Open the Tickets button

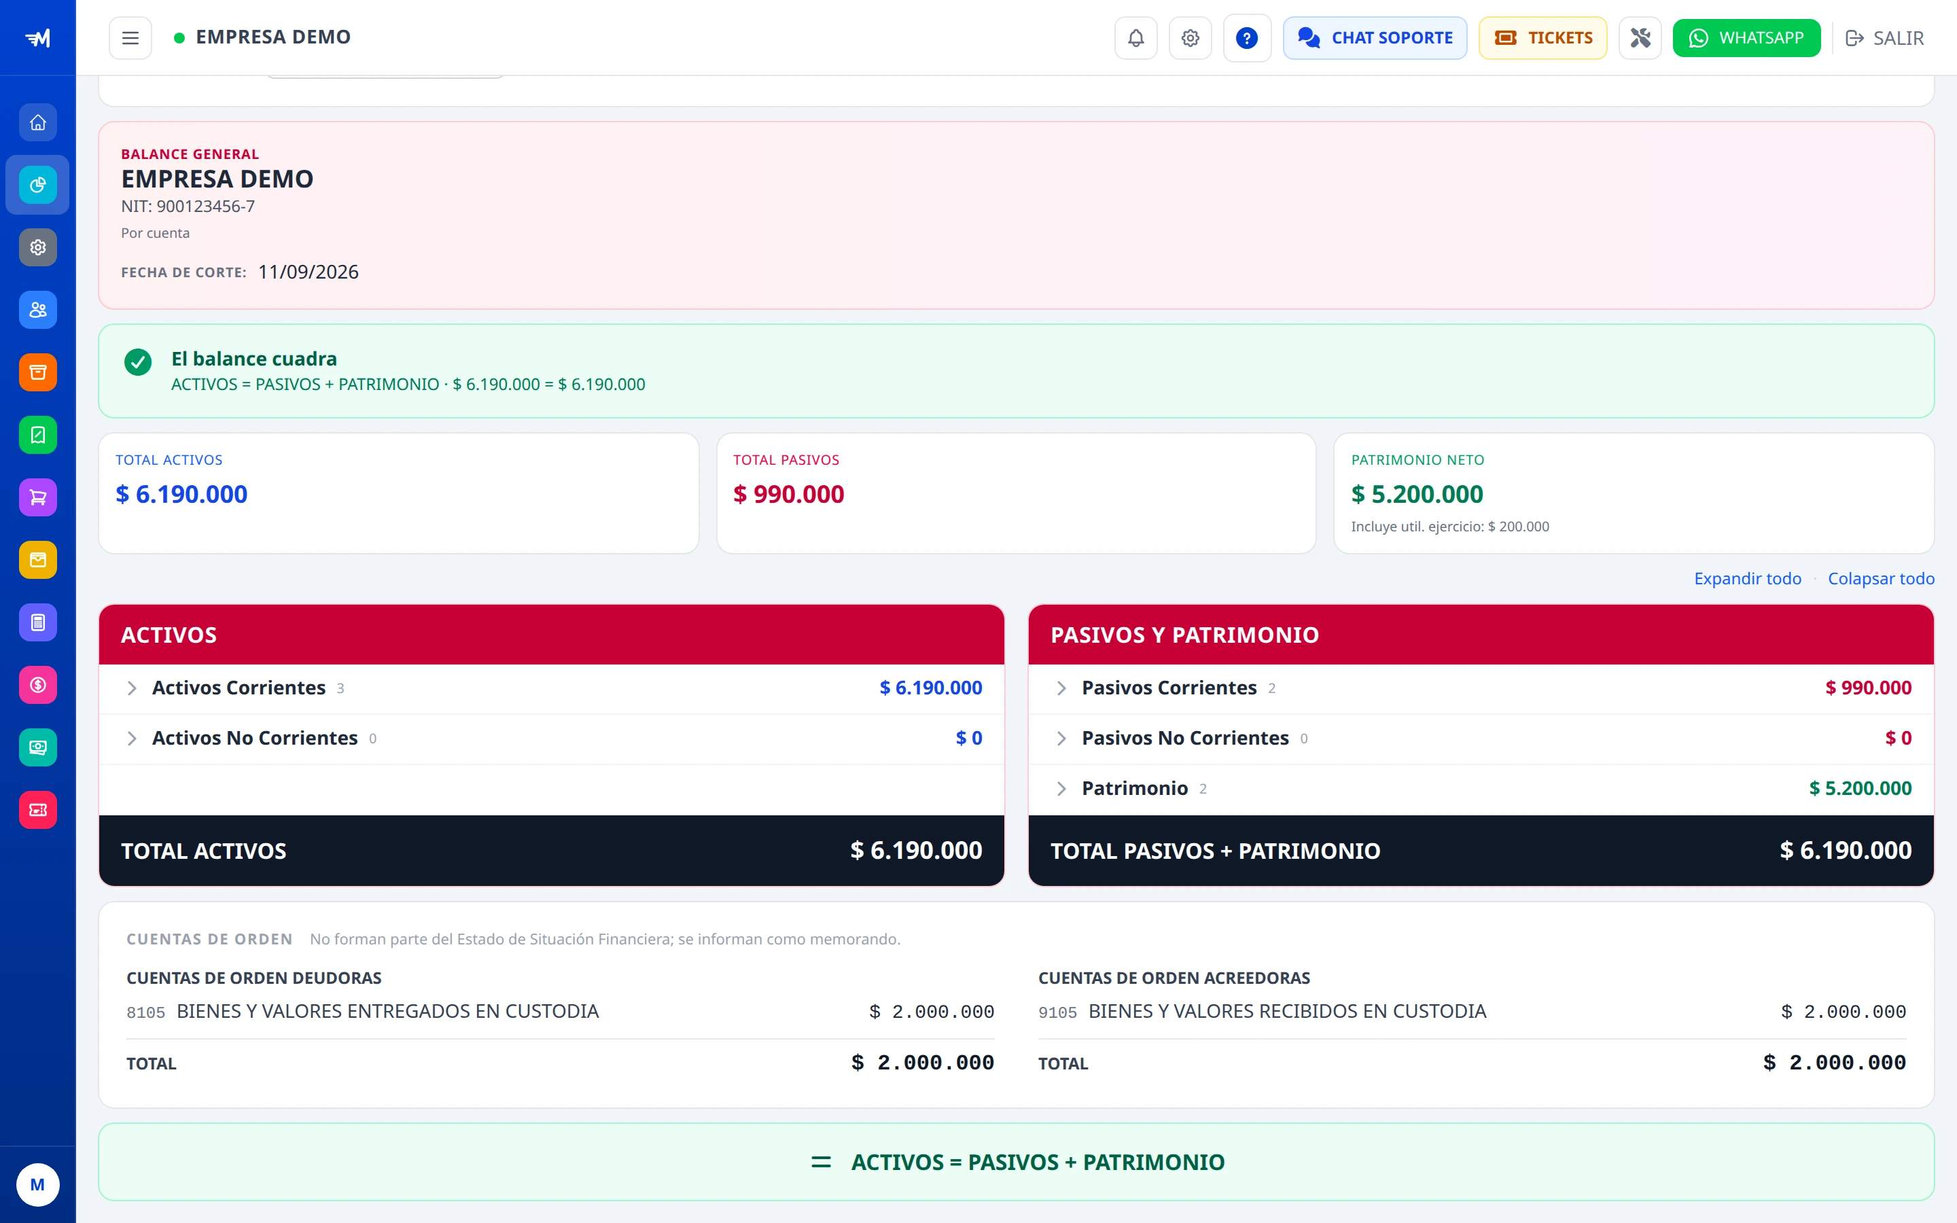pyautogui.click(x=1542, y=38)
